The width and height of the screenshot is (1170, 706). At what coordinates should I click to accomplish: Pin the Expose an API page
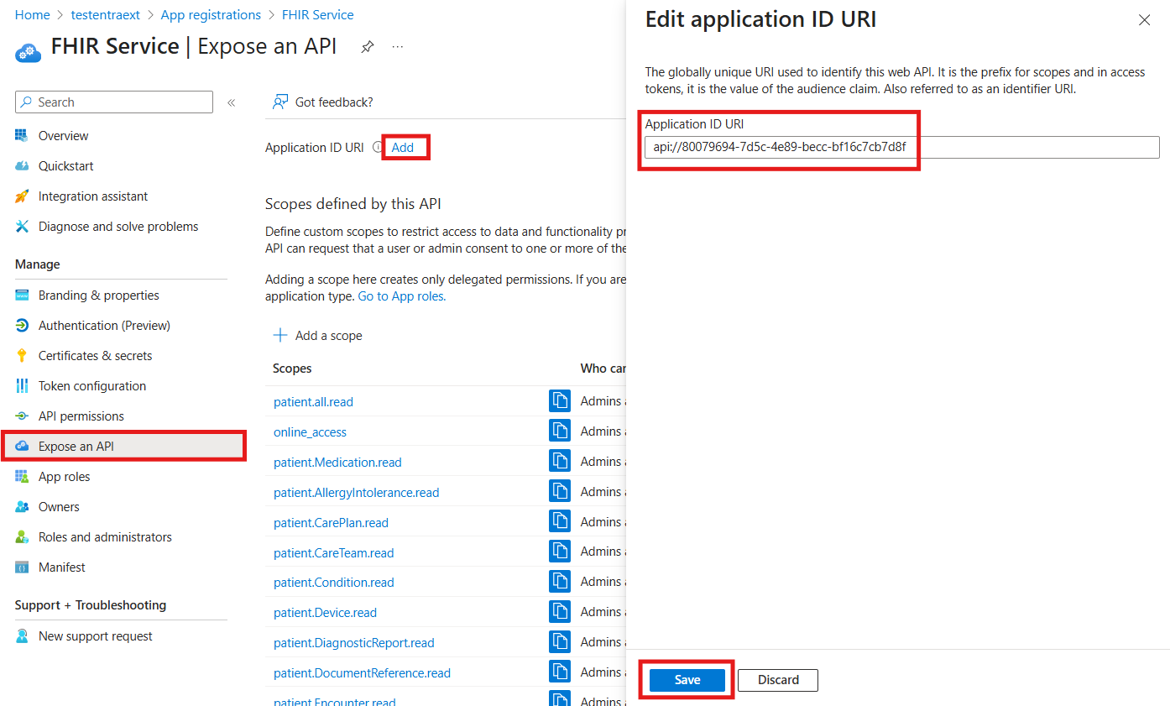[367, 47]
